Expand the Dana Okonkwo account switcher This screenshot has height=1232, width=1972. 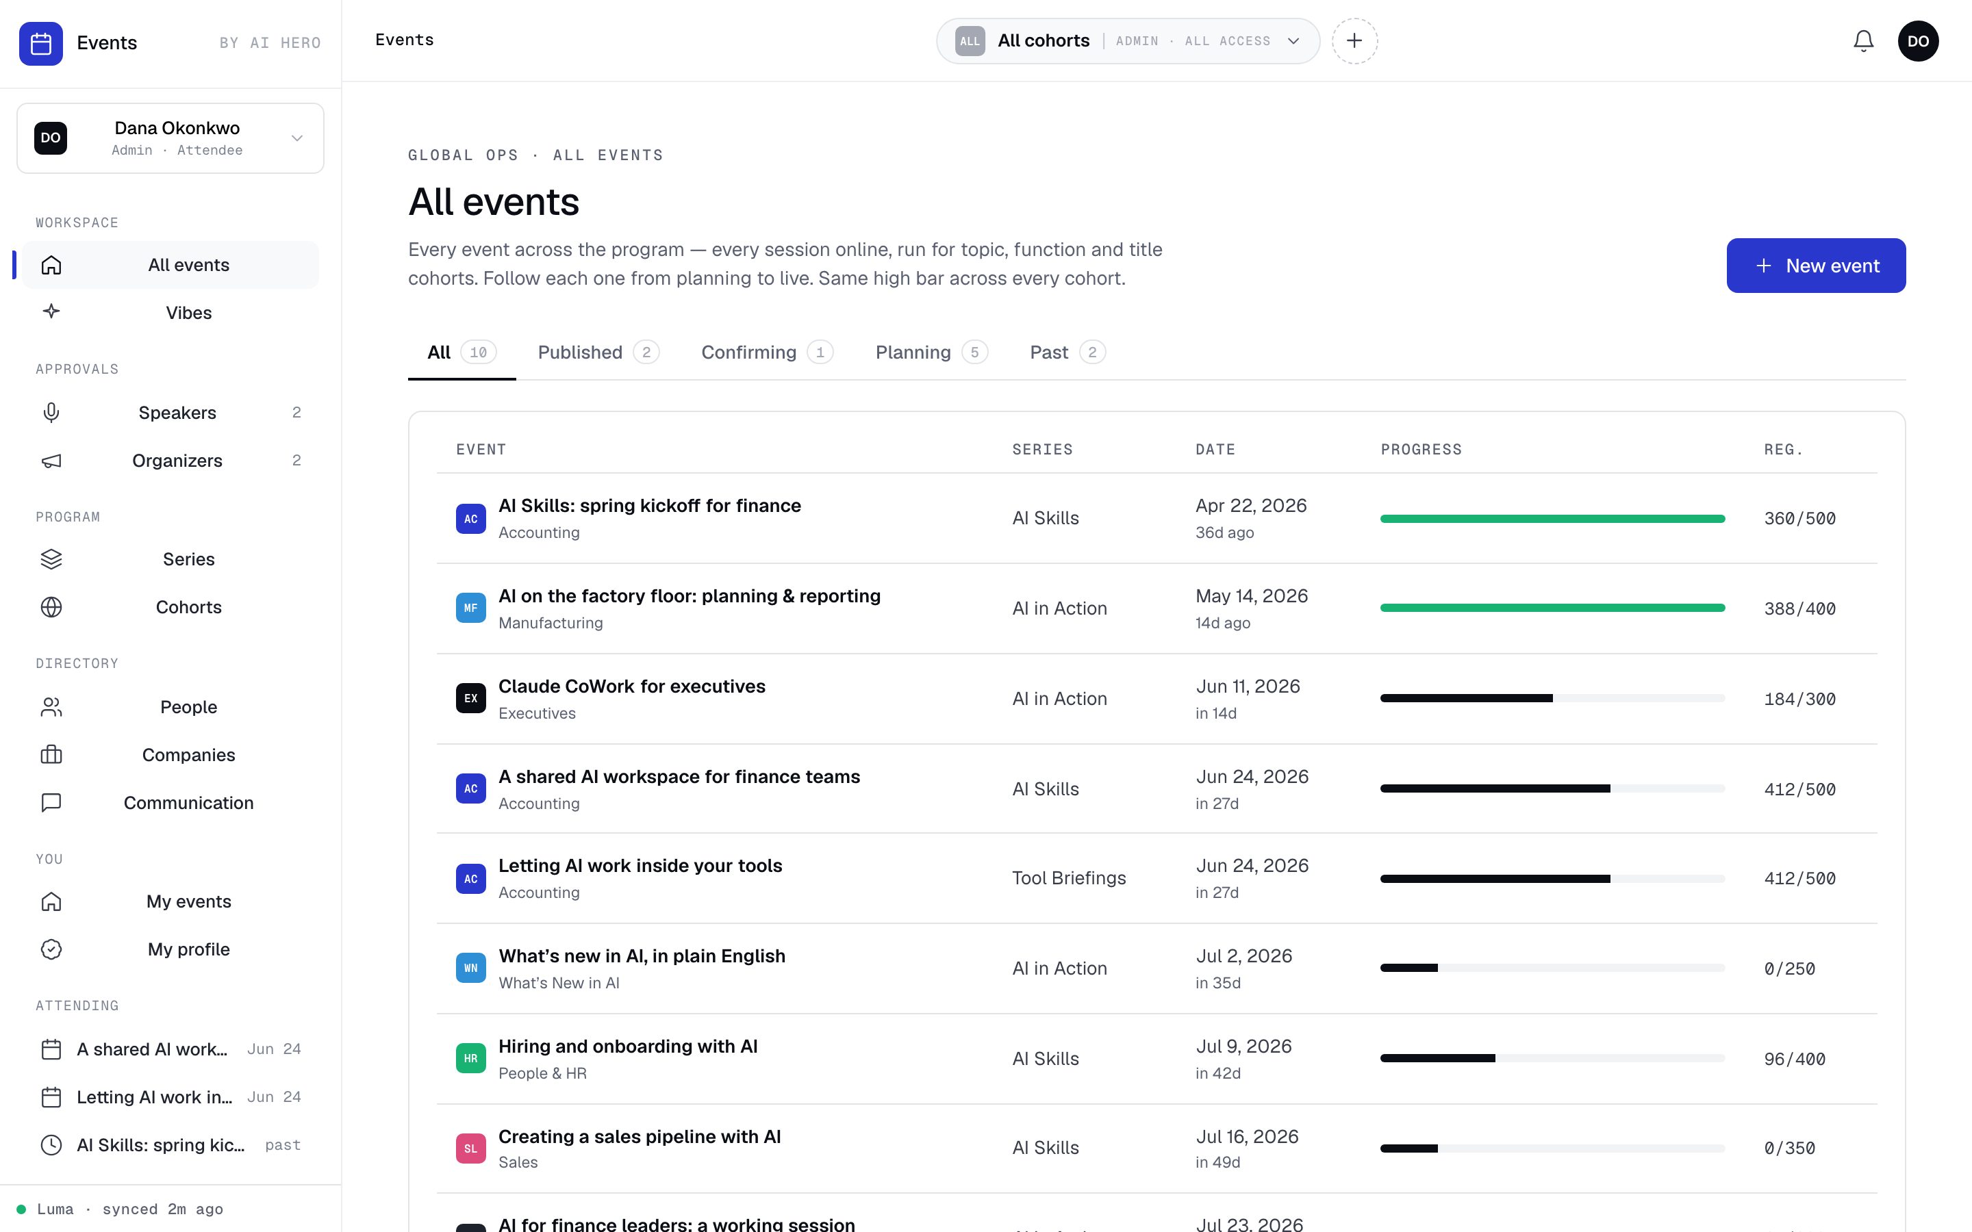[x=170, y=138]
